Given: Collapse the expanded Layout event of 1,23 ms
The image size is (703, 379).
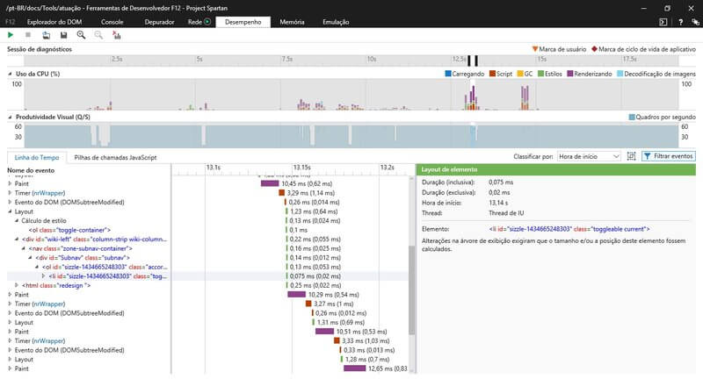Looking at the screenshot, I should 10,211.
